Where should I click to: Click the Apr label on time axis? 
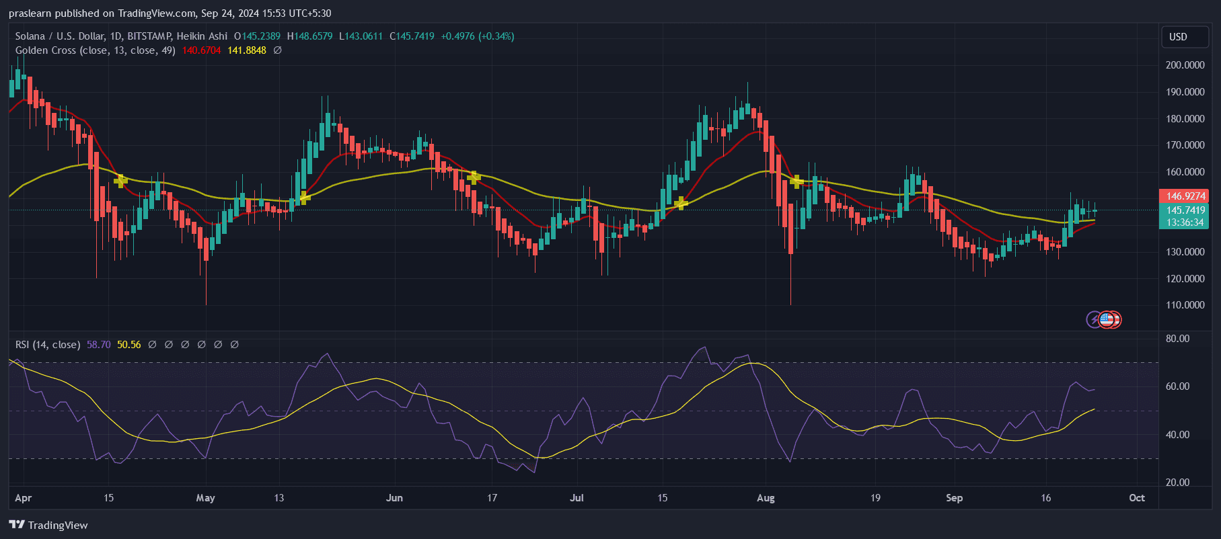coord(23,498)
